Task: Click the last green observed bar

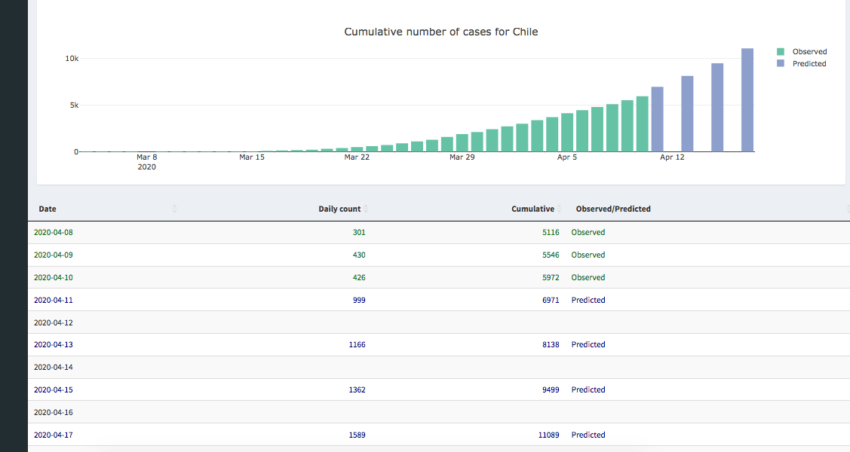Action: pos(642,124)
